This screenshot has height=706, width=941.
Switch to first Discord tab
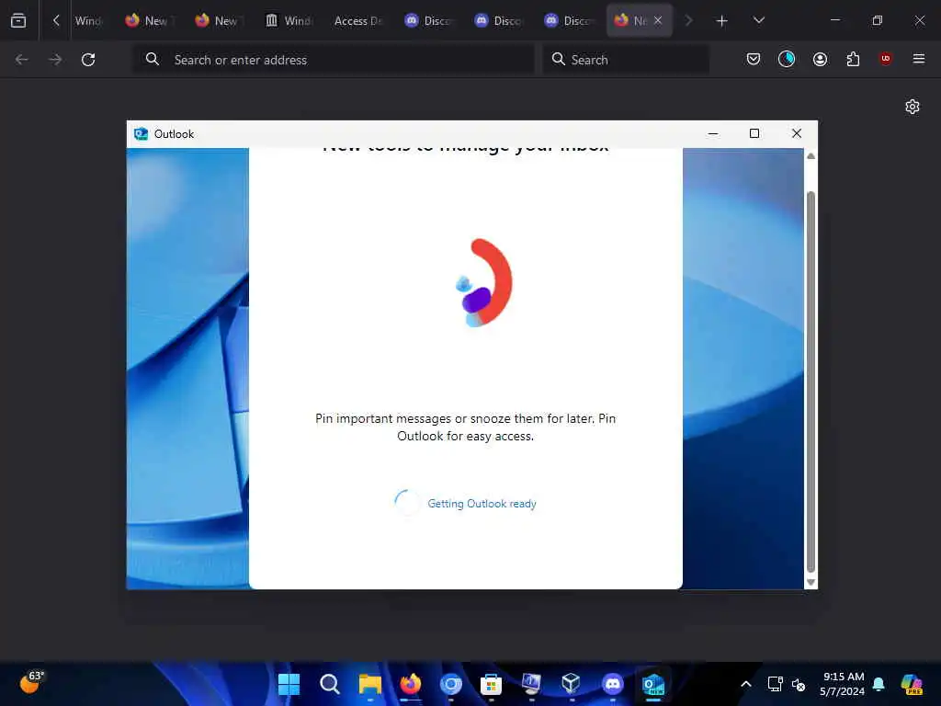(x=430, y=20)
